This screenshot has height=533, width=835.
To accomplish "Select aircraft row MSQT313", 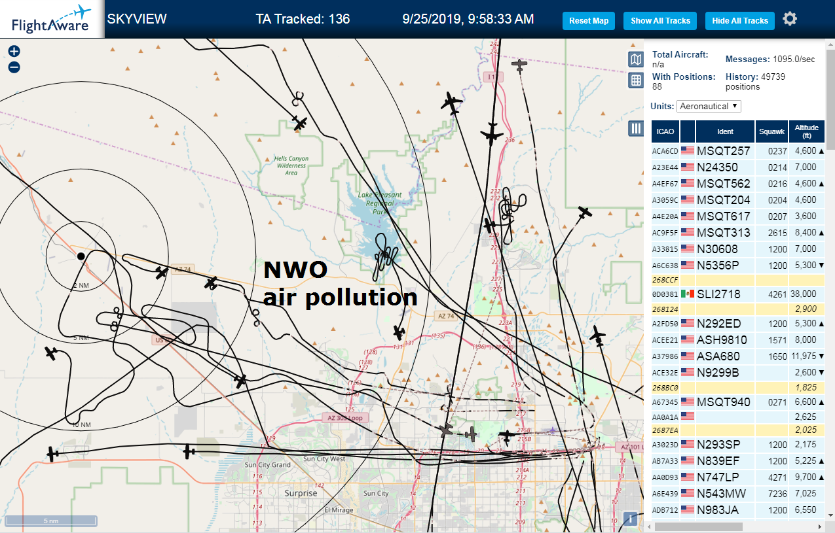I will 738,233.
